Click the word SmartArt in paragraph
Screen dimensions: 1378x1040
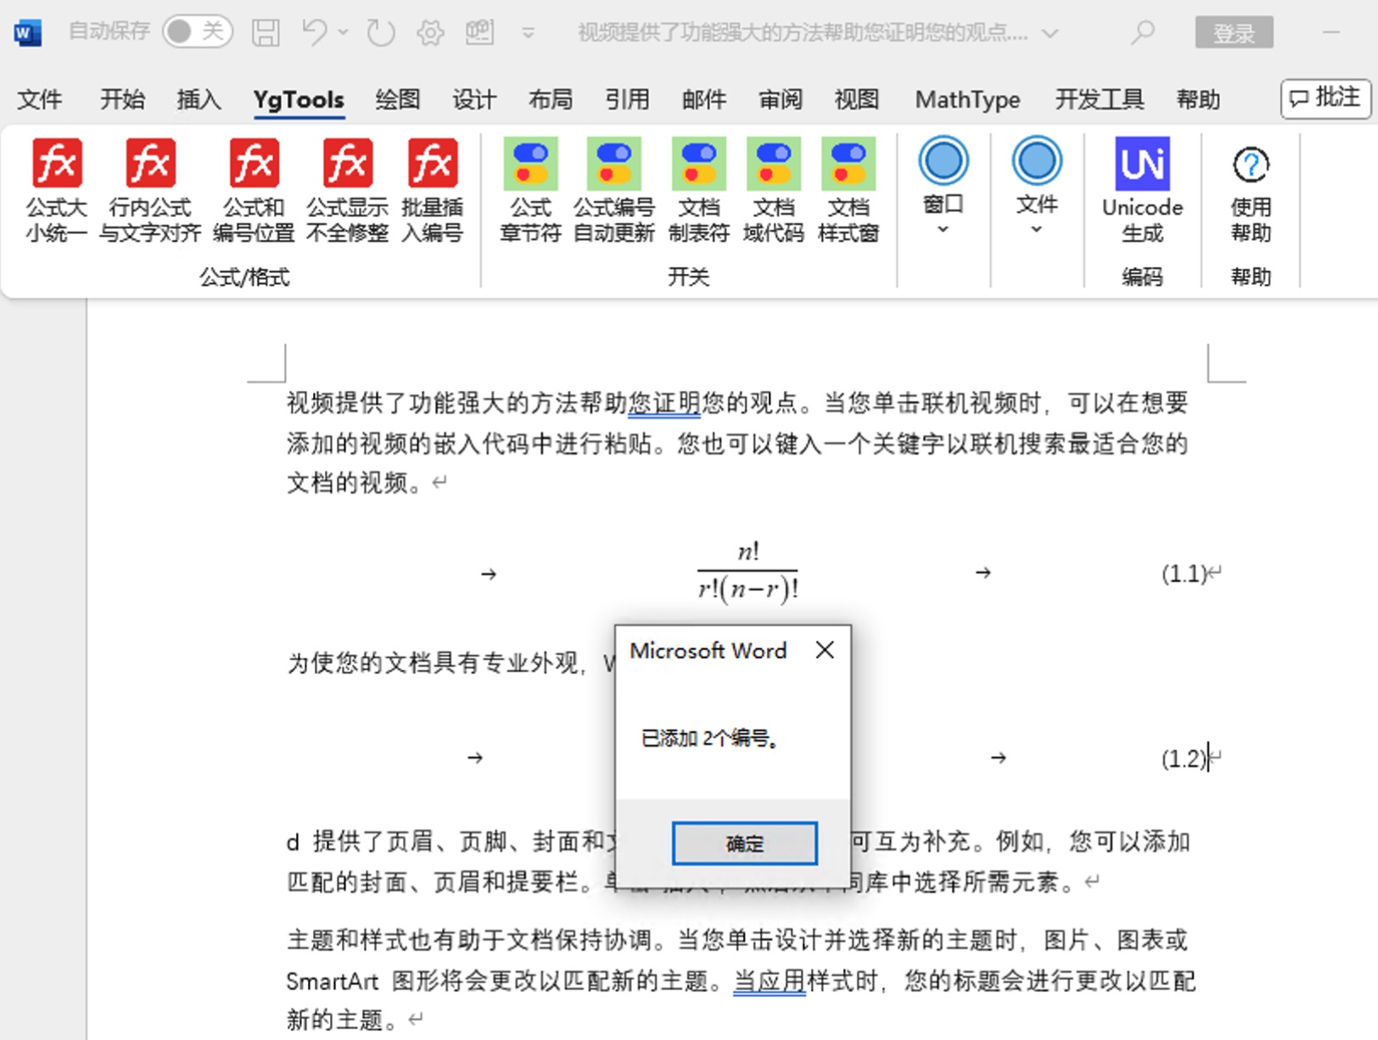333,981
